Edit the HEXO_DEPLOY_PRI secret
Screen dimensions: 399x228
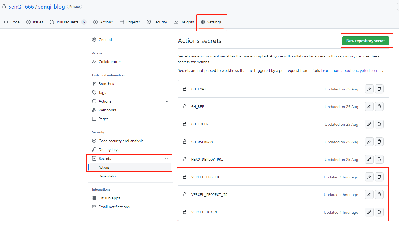pyautogui.click(x=369, y=159)
